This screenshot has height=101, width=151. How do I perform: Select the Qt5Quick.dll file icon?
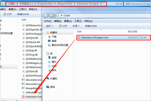(23, 42)
